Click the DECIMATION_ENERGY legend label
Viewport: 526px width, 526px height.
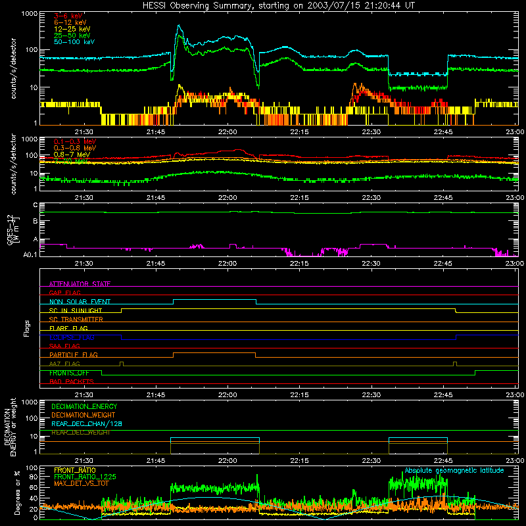pos(84,406)
